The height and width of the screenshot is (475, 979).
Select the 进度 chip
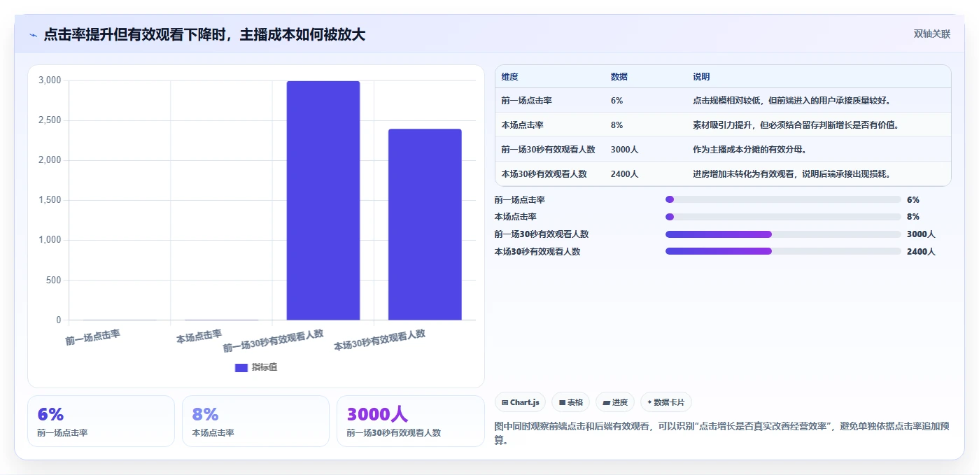click(615, 402)
